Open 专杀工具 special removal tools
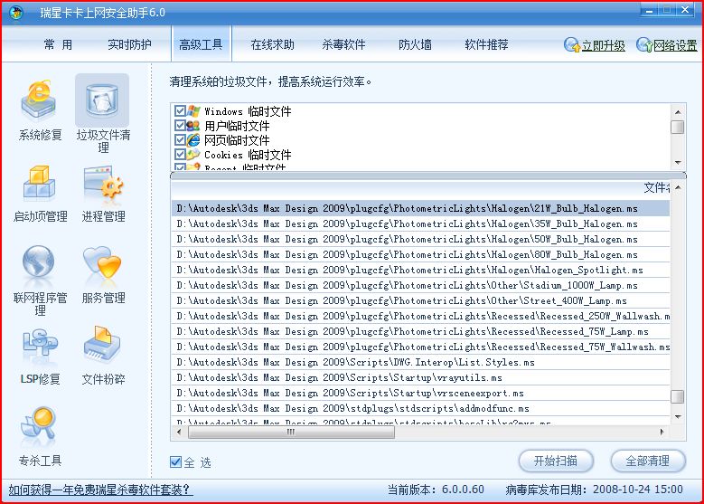The width and height of the screenshot is (704, 504). coord(40,437)
